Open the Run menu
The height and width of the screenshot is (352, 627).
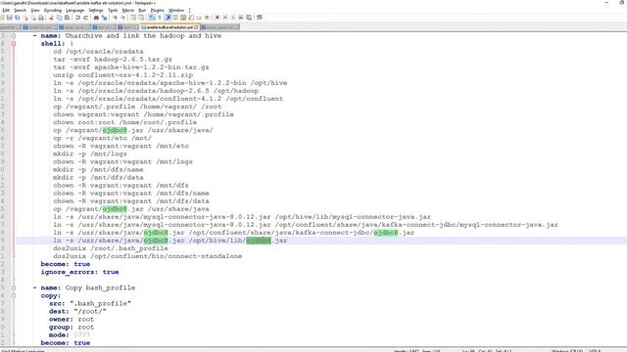[142, 11]
